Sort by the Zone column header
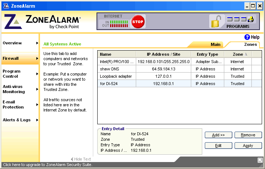Image resolution: width=265 pixels, height=169 pixels. tap(238, 54)
